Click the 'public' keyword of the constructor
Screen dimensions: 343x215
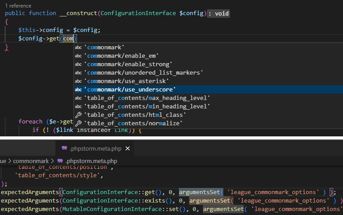[15, 13]
